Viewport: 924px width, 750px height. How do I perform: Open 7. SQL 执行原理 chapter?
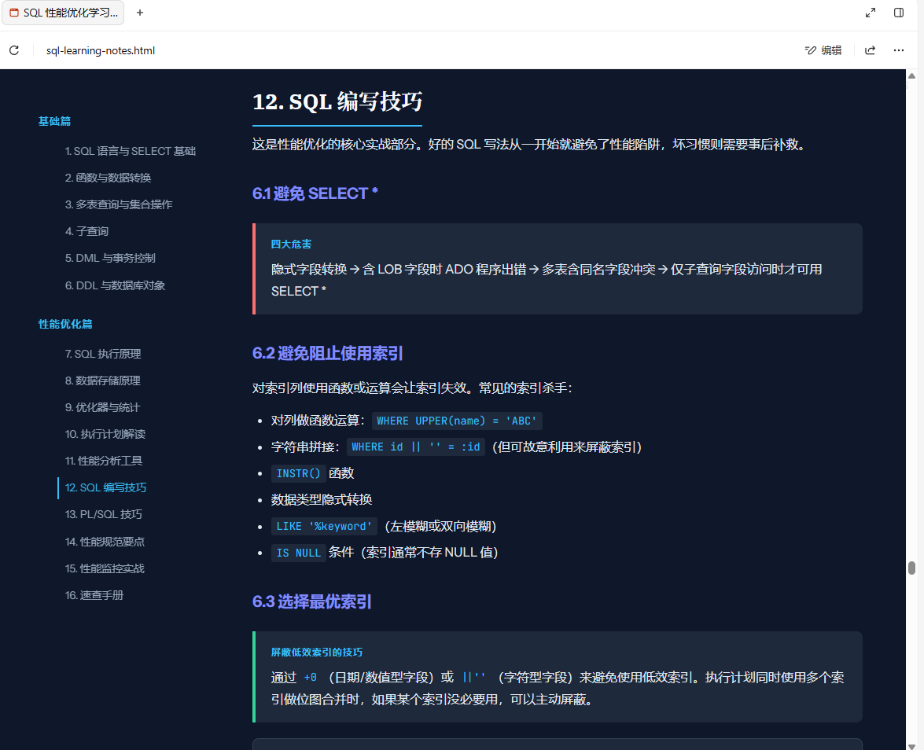tap(103, 354)
